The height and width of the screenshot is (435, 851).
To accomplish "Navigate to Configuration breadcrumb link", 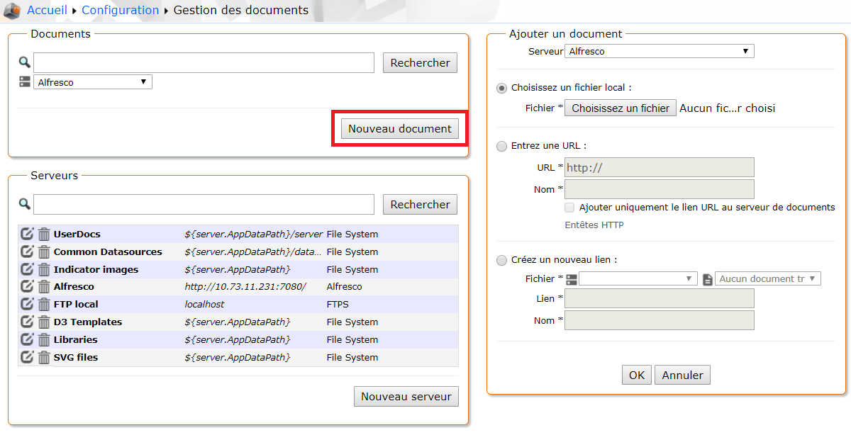I will click(x=120, y=10).
